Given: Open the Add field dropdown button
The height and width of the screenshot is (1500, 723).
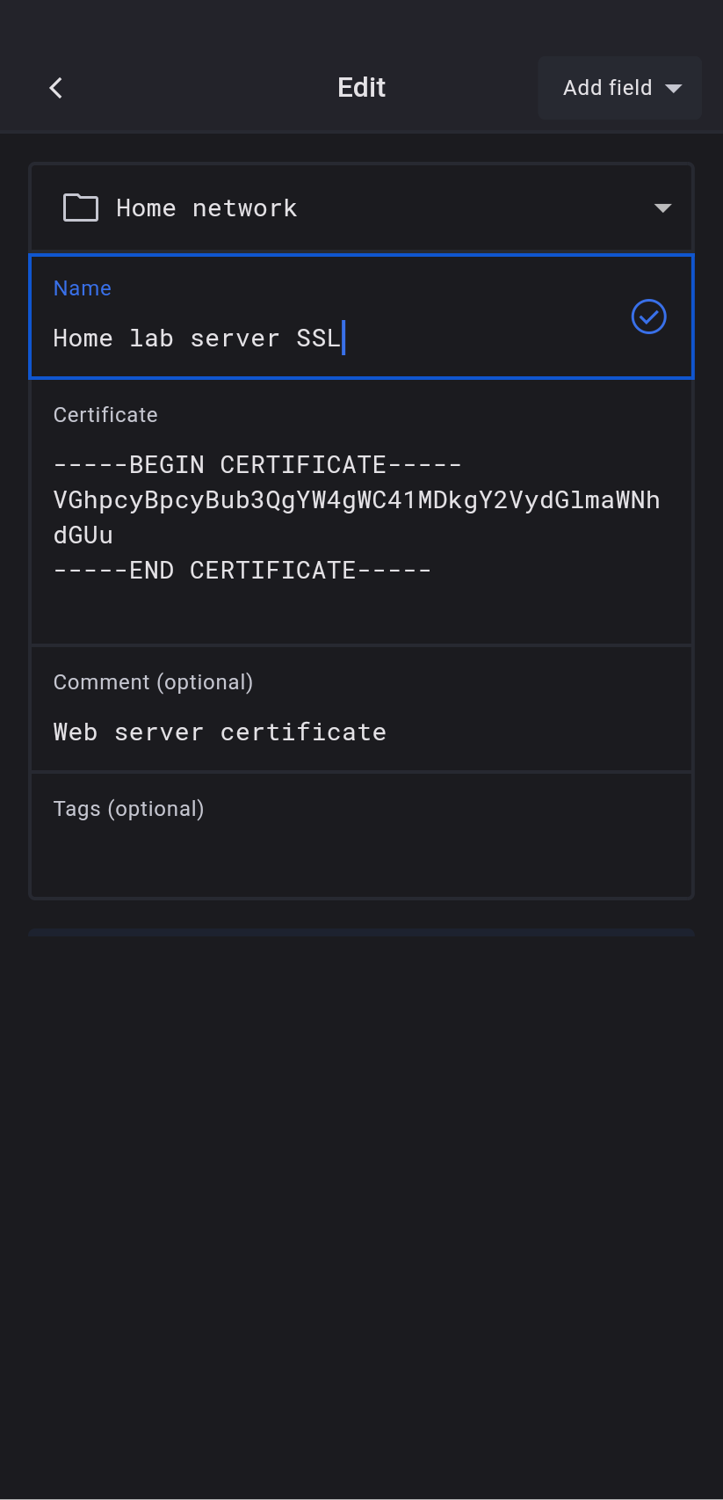Looking at the screenshot, I should [x=606, y=88].
